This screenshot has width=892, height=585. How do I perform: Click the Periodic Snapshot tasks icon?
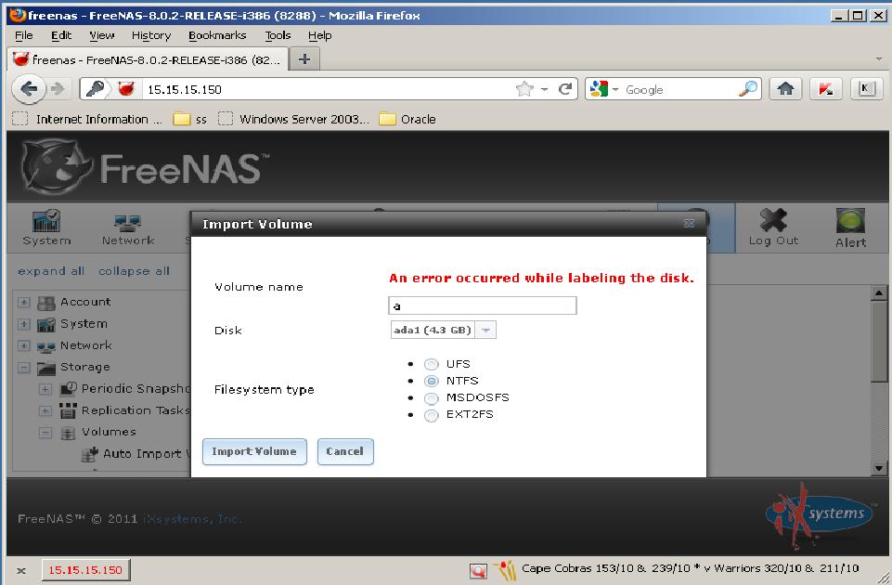68,389
